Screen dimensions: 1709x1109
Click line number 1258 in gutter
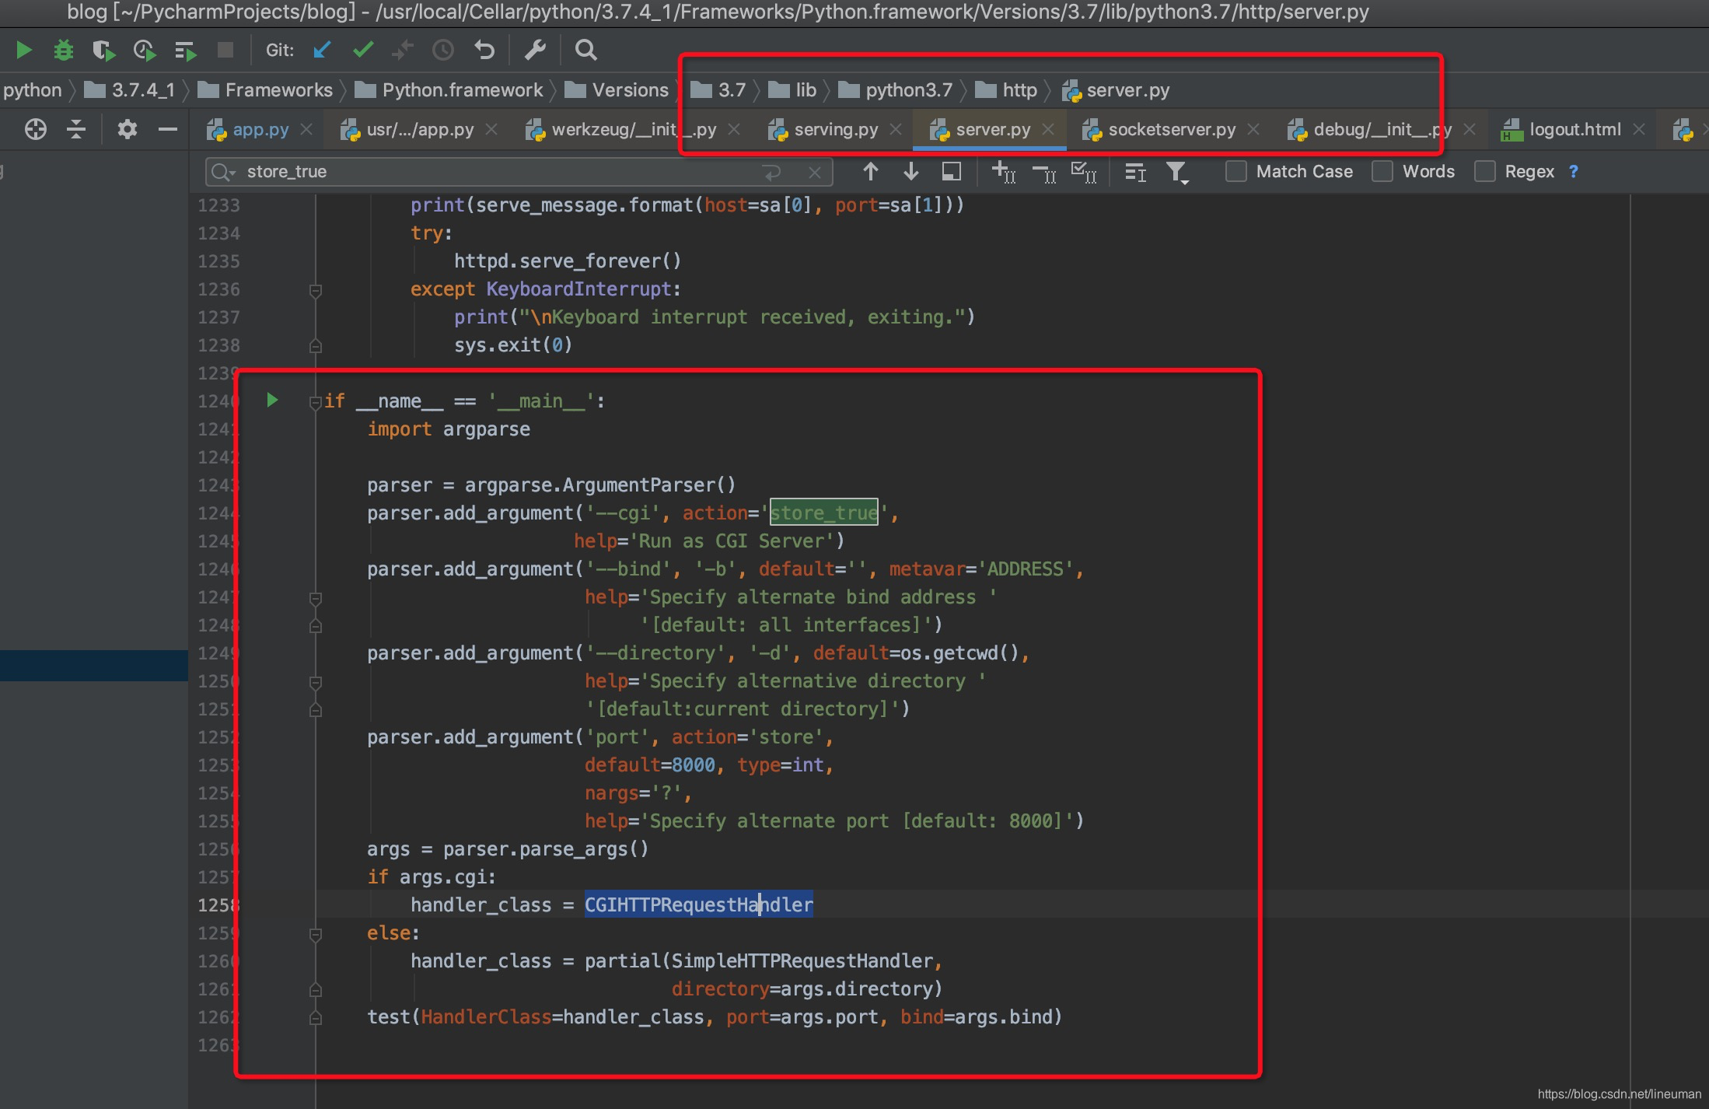pos(217,904)
